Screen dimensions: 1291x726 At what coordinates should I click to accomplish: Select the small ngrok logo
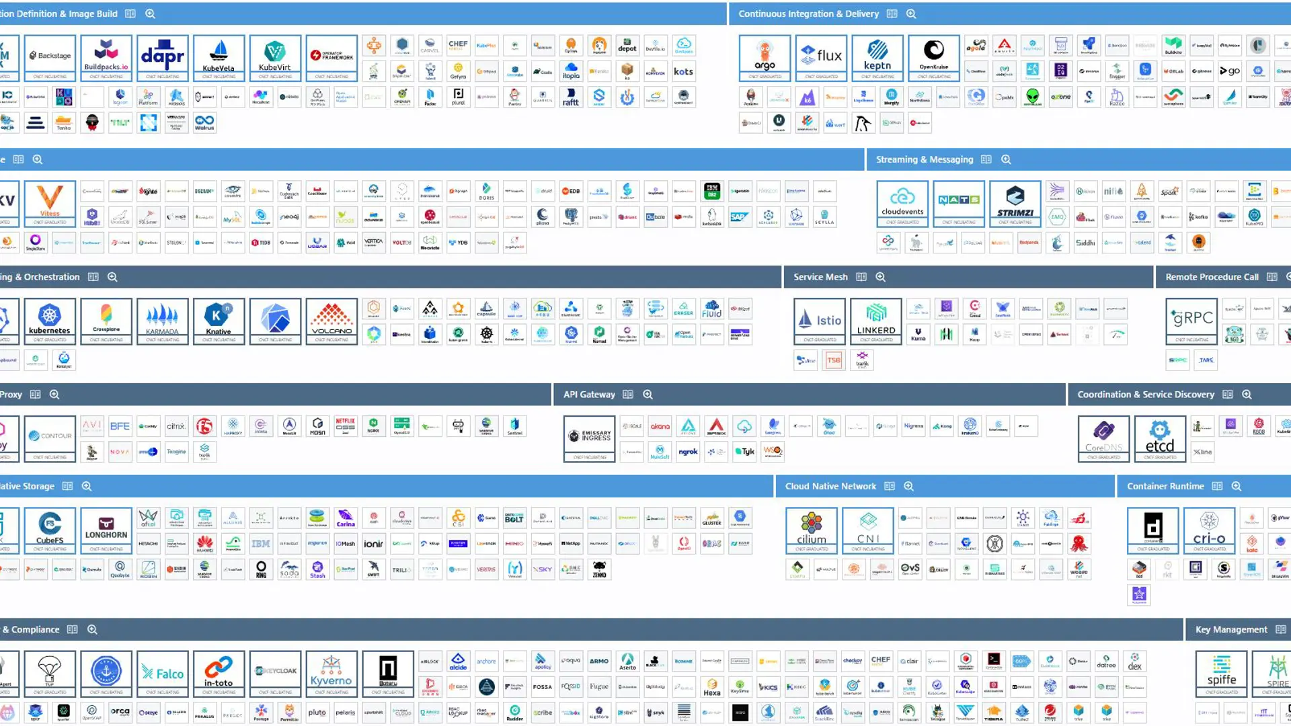pos(688,452)
